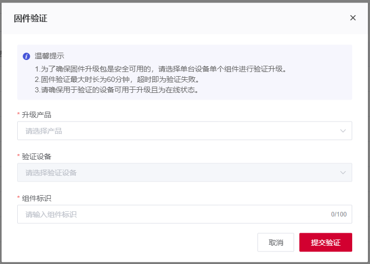Open the 请选择验证设备 dropdown
This screenshot has height=264, width=370.
point(185,173)
